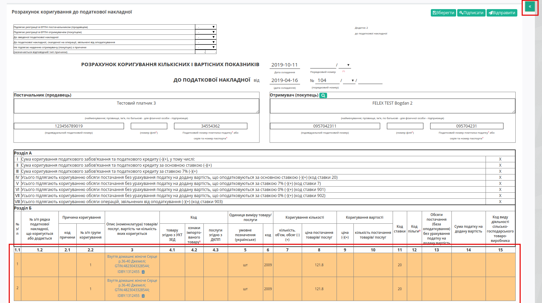This screenshot has height=303, width=542.
Task: Click the seller name field Тестовий платник 3
Action: pyautogui.click(x=137, y=106)
